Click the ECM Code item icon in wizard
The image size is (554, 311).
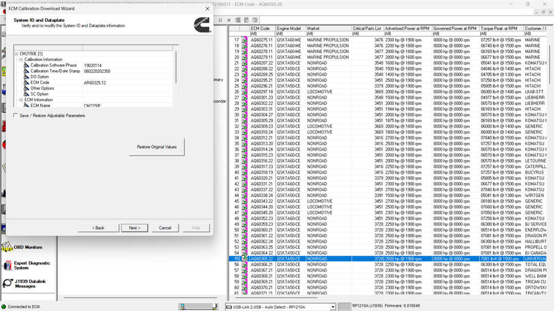(x=26, y=82)
